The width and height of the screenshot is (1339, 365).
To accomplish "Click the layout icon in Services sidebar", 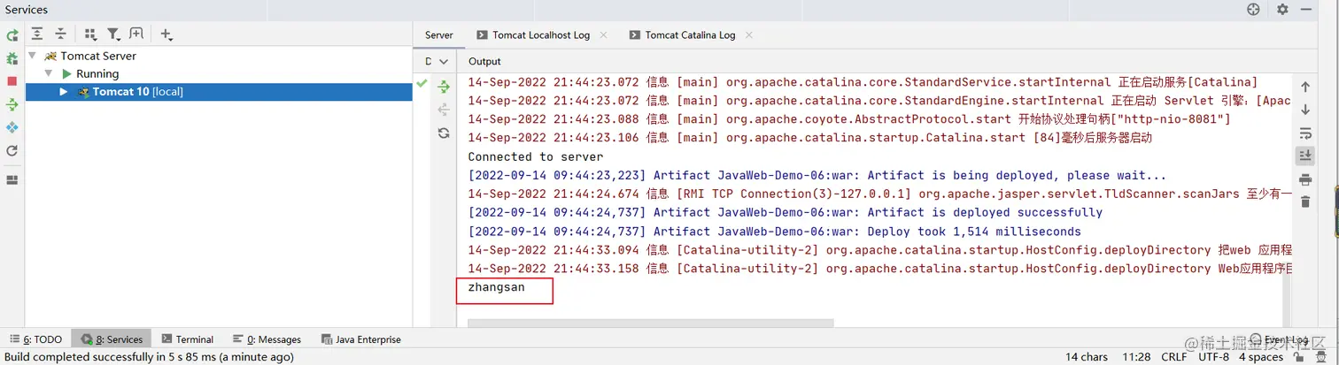I will point(12,180).
